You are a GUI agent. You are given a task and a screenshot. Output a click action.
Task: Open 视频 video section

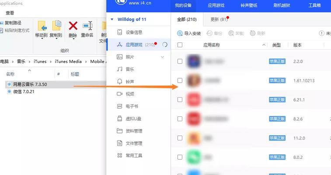click(129, 94)
